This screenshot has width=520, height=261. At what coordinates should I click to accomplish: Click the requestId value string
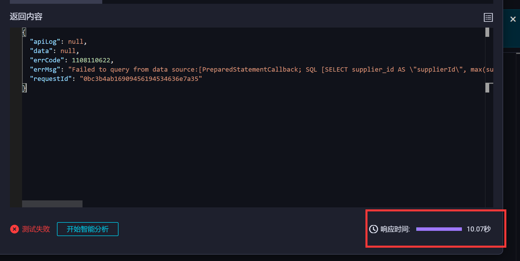pyautogui.click(x=141, y=79)
